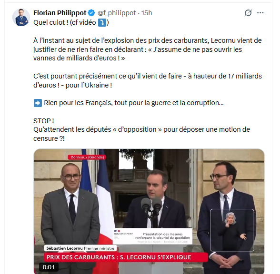Click right-arrow emoji before "Rien pour les Français"
The width and height of the screenshot is (280, 274).
click(38, 103)
